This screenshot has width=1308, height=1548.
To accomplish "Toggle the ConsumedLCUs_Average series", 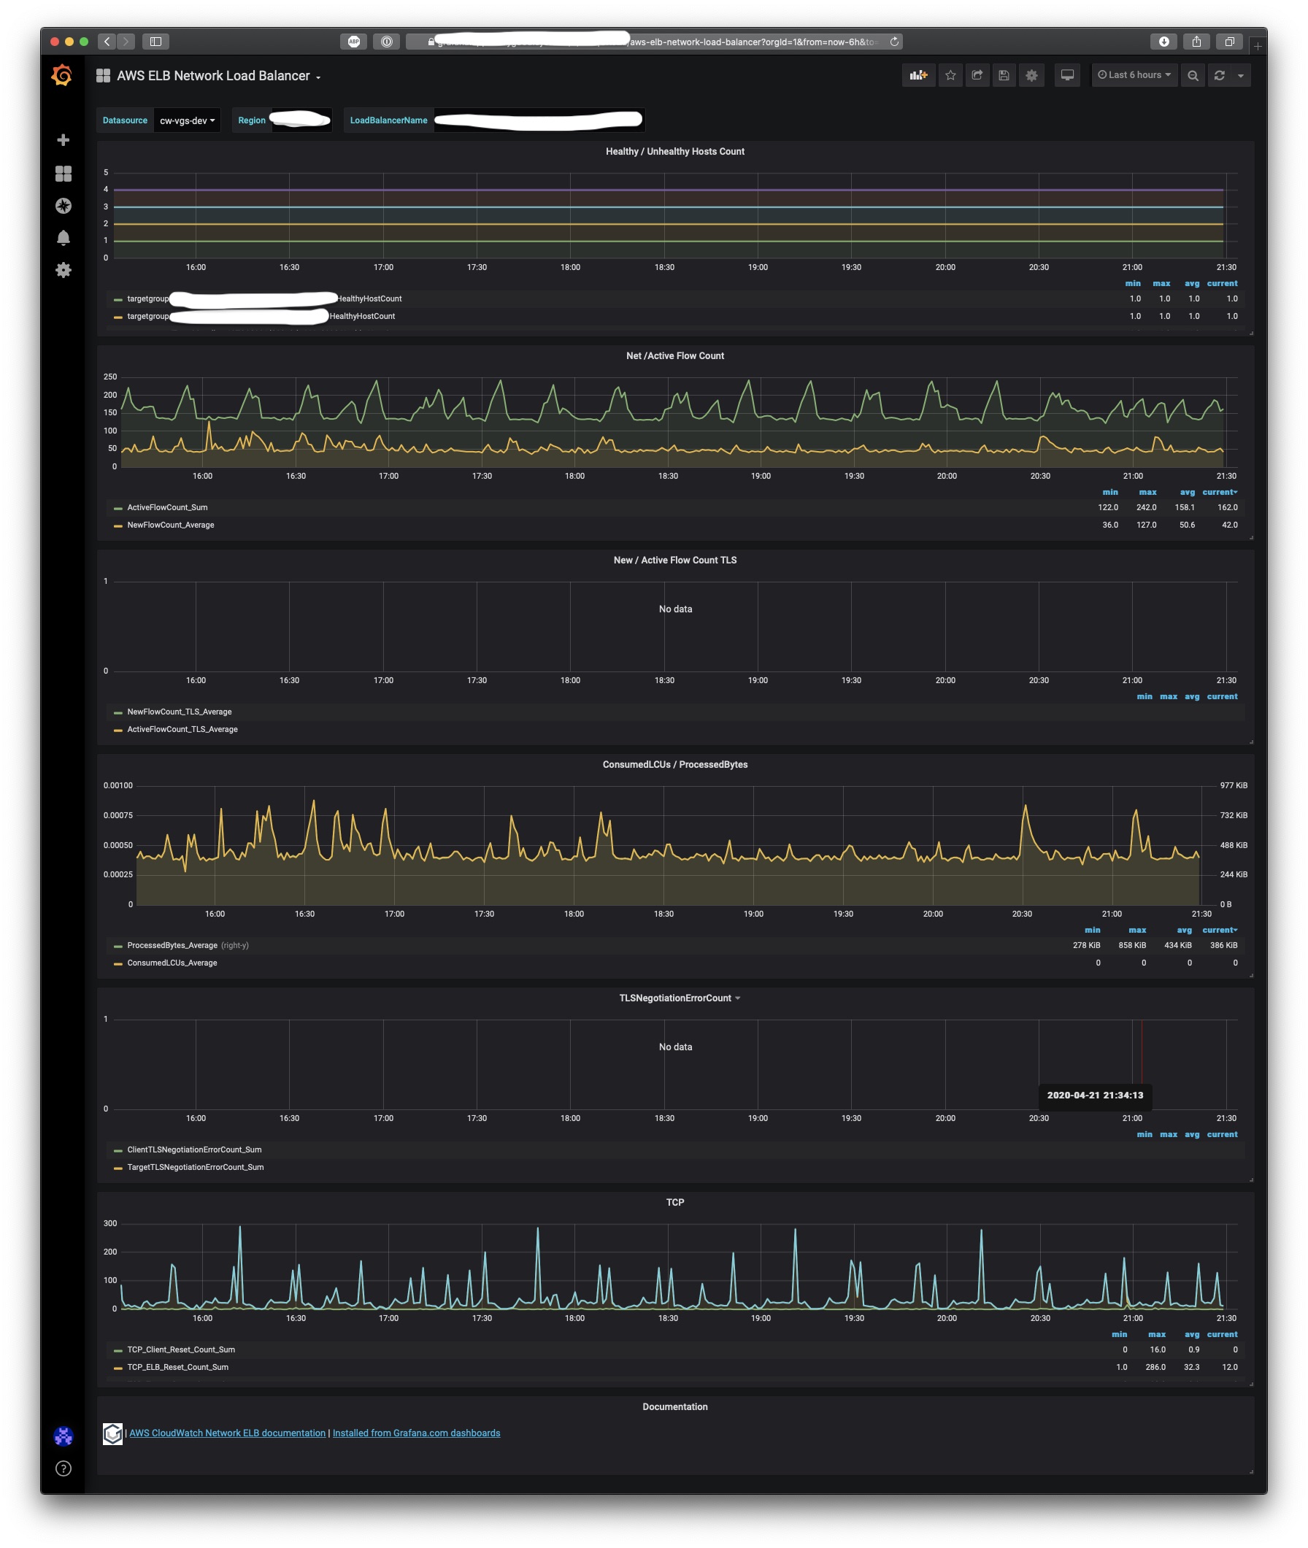I will (x=172, y=964).
